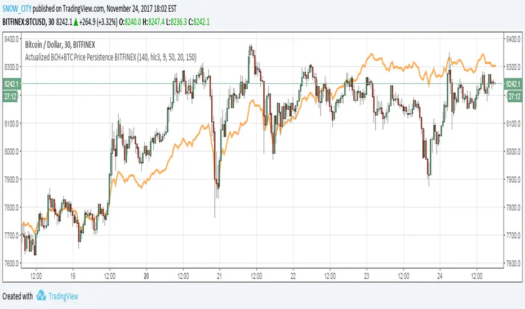
Task: Click the date label 22 on time axis
Action: (293, 276)
